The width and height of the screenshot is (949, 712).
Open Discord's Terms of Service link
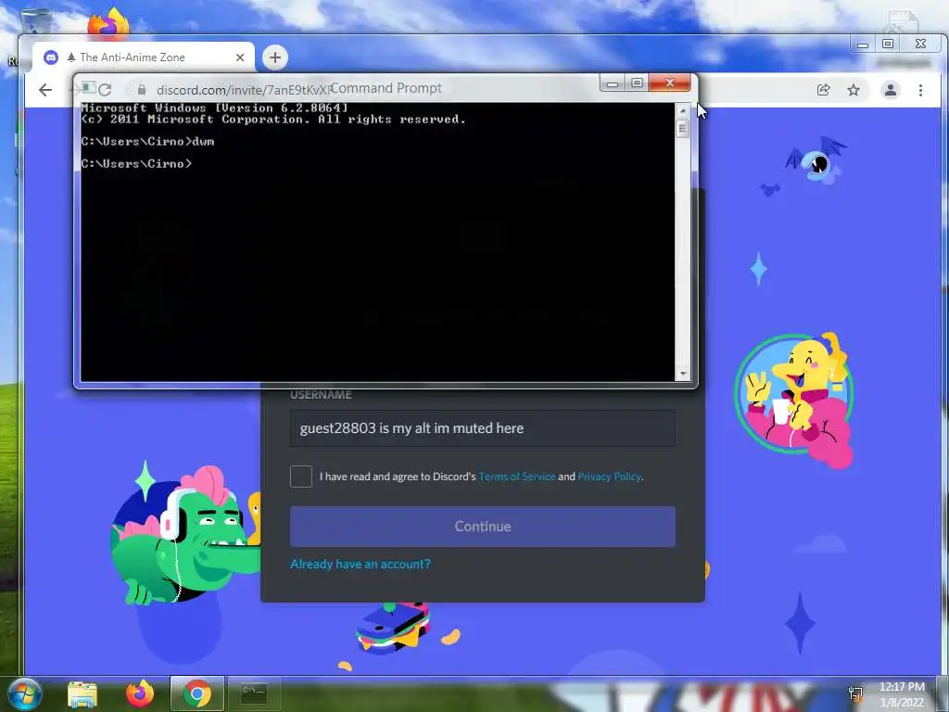coord(517,477)
